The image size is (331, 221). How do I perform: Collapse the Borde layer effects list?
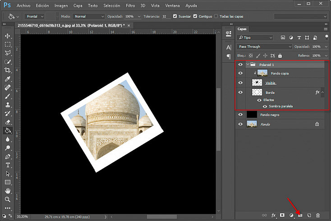coord(322,92)
